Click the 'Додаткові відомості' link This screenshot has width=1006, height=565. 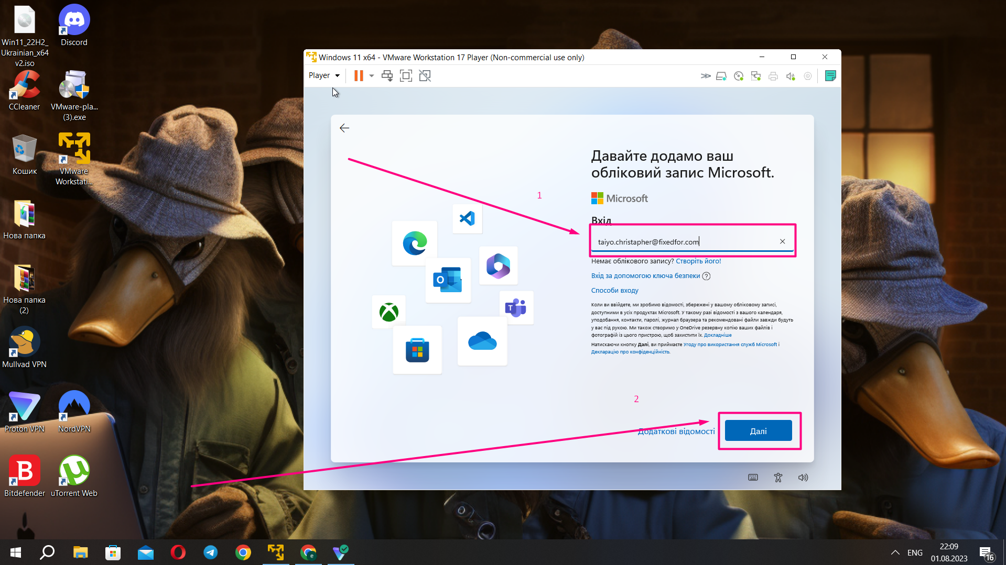tap(676, 431)
